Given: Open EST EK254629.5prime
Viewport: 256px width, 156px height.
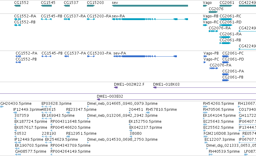Looking at the screenshot, I should click(61, 140).
